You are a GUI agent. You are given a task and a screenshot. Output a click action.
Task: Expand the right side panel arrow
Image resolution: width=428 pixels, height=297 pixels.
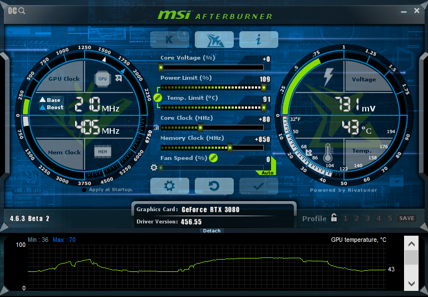coord(424,115)
